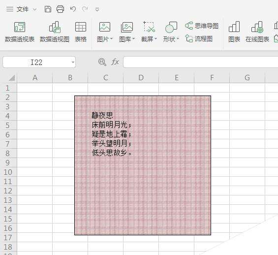
Task: Open the Name Box dropdown arrow
Action: [73, 62]
